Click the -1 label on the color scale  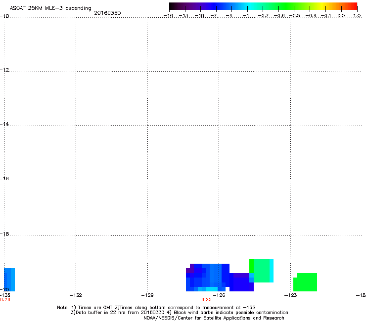[x=245, y=16]
